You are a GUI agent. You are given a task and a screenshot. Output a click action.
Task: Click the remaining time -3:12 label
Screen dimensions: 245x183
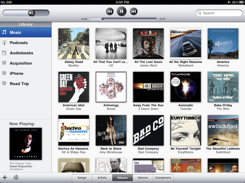click(162, 19)
